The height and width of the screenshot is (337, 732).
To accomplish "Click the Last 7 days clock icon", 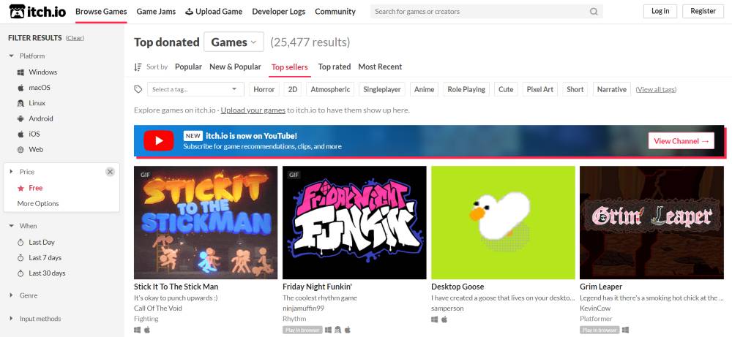I will coord(20,258).
